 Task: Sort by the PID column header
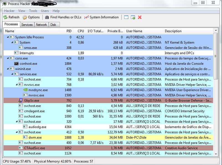pyautogui.click(x=66, y=31)
